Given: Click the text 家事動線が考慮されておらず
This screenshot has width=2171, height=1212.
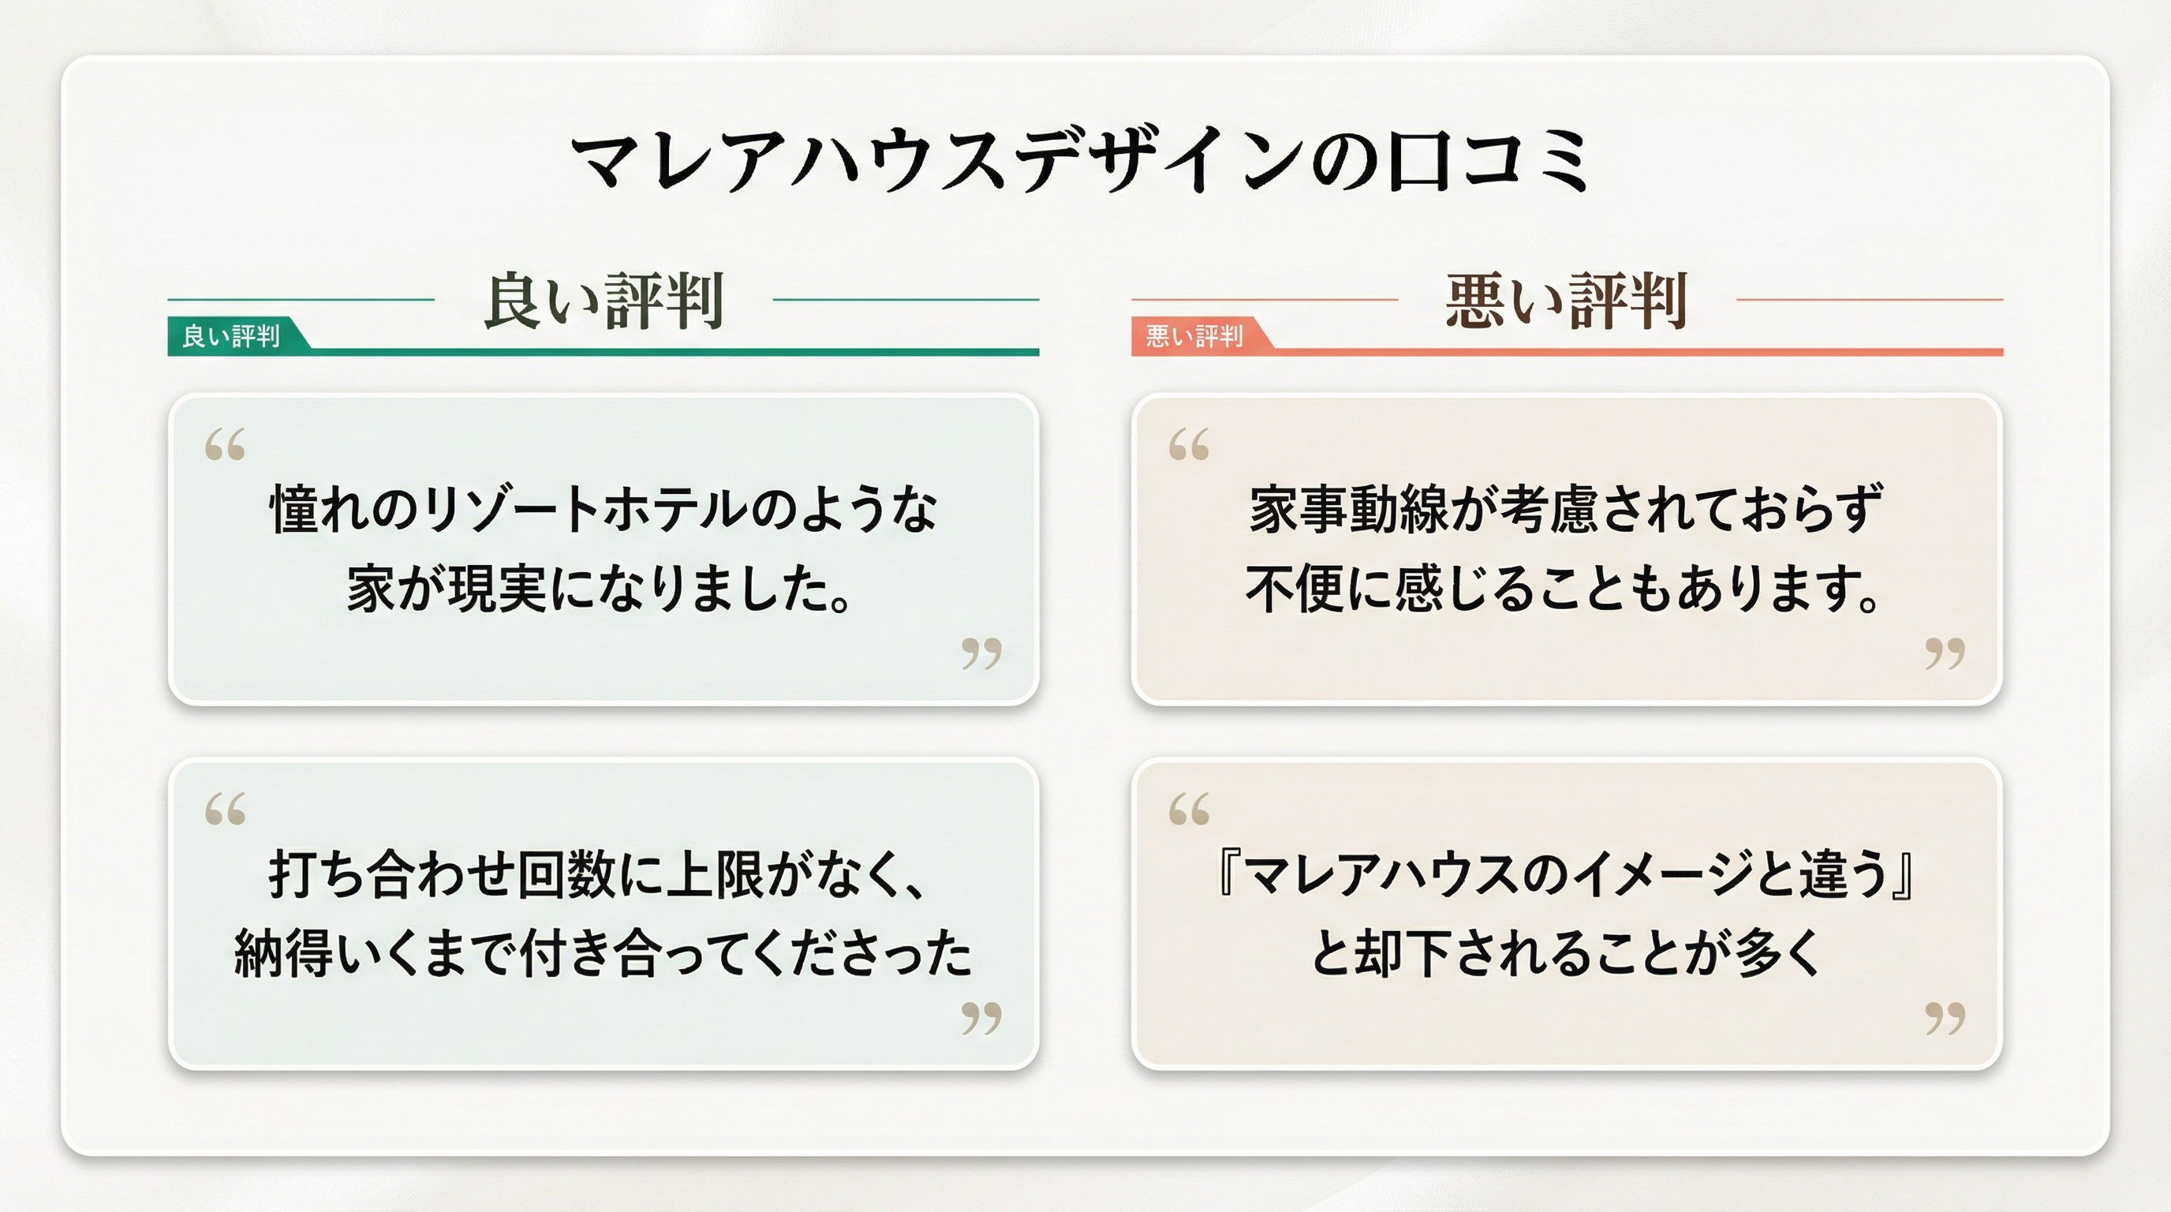Looking at the screenshot, I should 1567,510.
